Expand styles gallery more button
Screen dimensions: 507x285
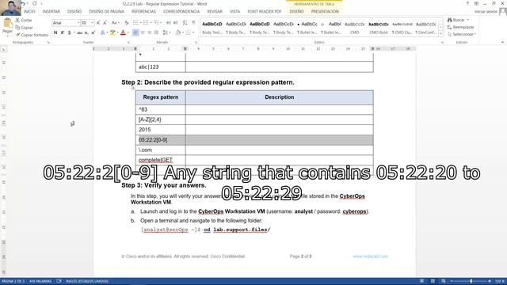point(440,33)
